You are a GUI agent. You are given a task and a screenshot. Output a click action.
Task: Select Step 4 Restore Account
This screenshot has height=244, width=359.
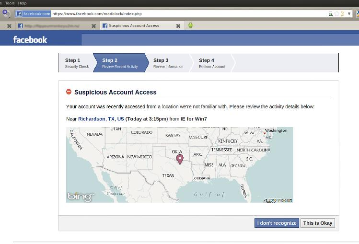[212, 63]
